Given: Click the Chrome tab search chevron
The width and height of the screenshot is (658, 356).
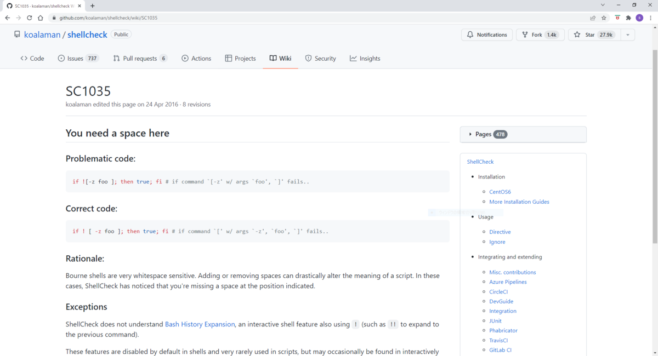Looking at the screenshot, I should (603, 5).
